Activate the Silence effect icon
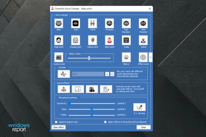 click(x=126, y=57)
